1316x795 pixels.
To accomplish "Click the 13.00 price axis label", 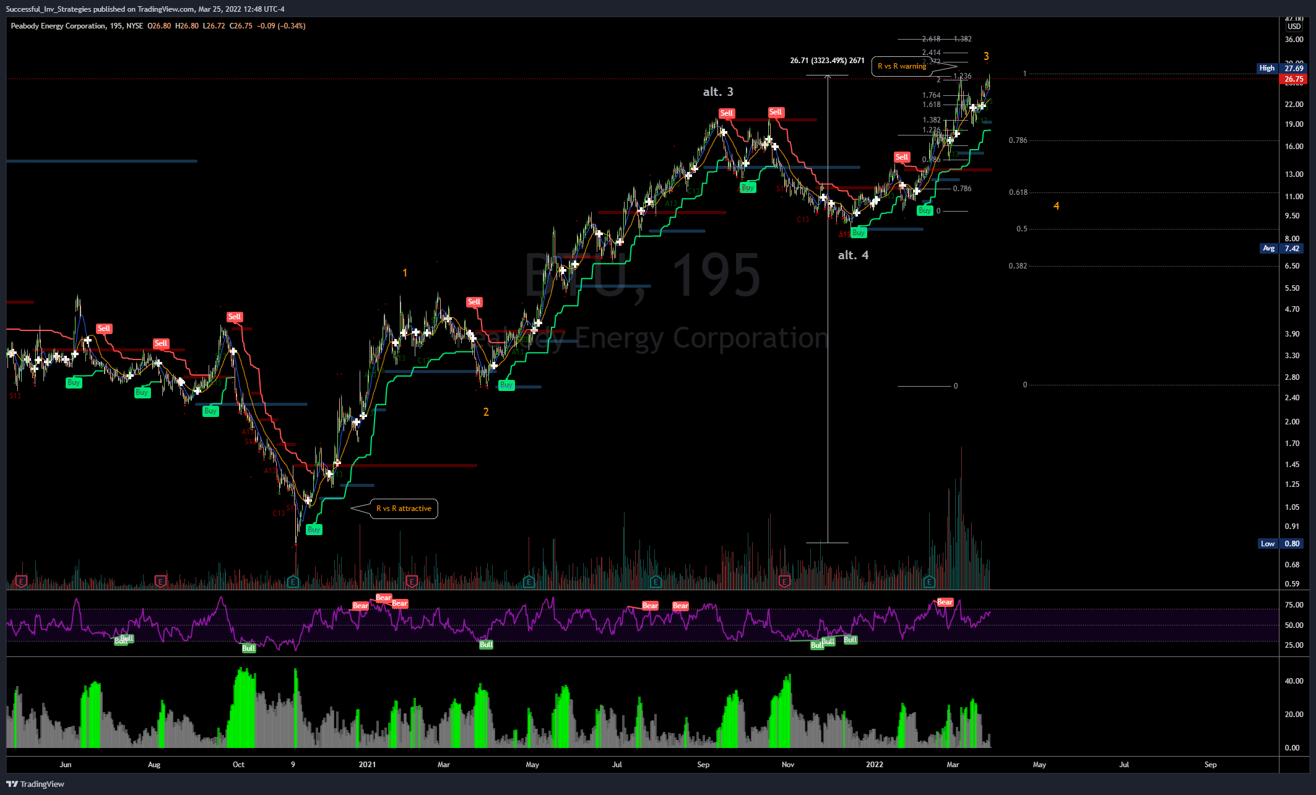I will tap(1294, 174).
